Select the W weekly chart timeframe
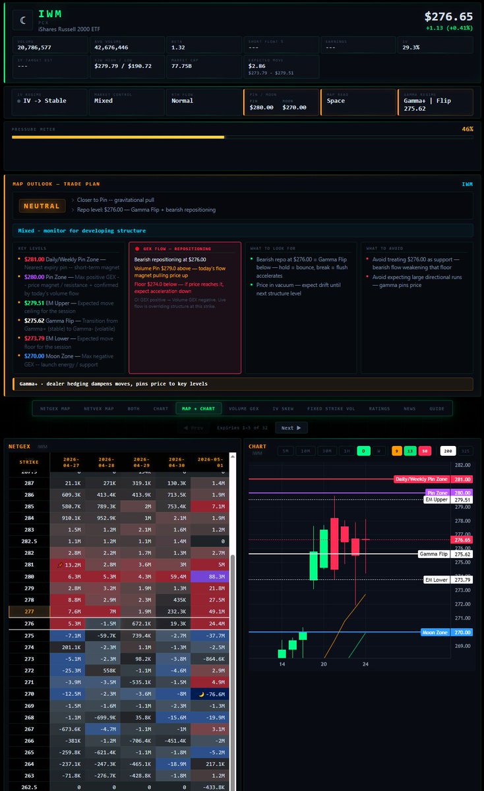The height and width of the screenshot is (791, 484). tap(378, 451)
